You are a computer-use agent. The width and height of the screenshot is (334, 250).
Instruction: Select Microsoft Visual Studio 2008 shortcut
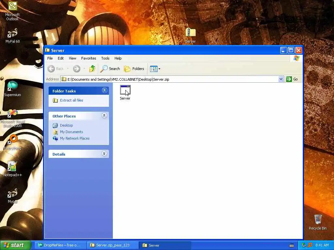coord(12,118)
